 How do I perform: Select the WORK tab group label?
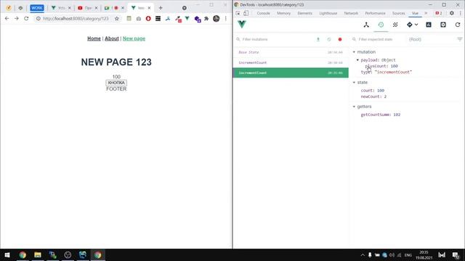tap(37, 8)
